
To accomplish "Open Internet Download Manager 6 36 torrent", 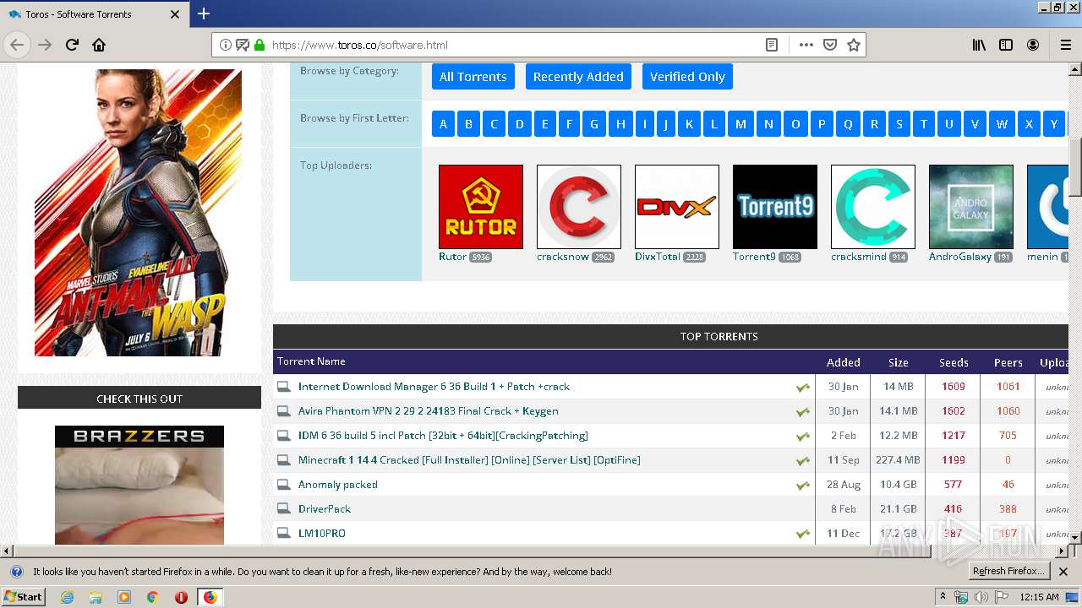I will pyautogui.click(x=434, y=387).
